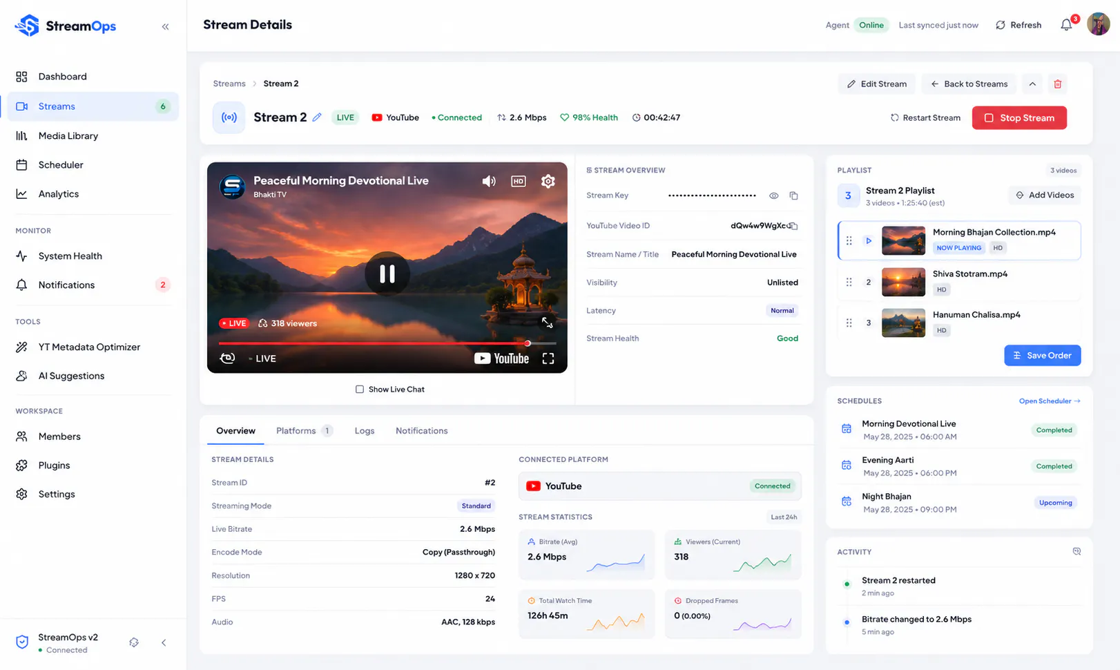Copy the YouTube Video ID
Viewport: 1120px width, 670px height.
coord(794,226)
